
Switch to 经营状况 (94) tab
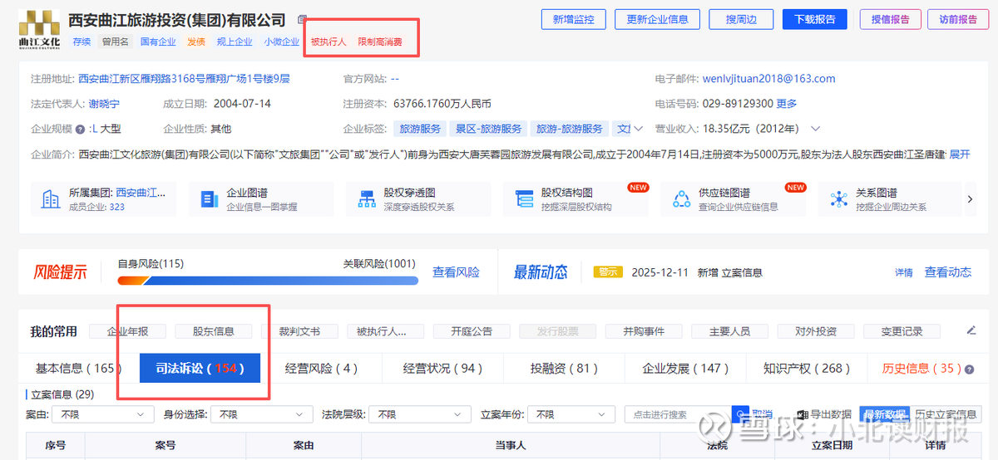click(x=443, y=368)
